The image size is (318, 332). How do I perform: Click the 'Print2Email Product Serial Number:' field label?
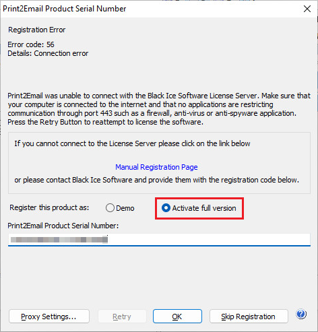tap(63, 226)
